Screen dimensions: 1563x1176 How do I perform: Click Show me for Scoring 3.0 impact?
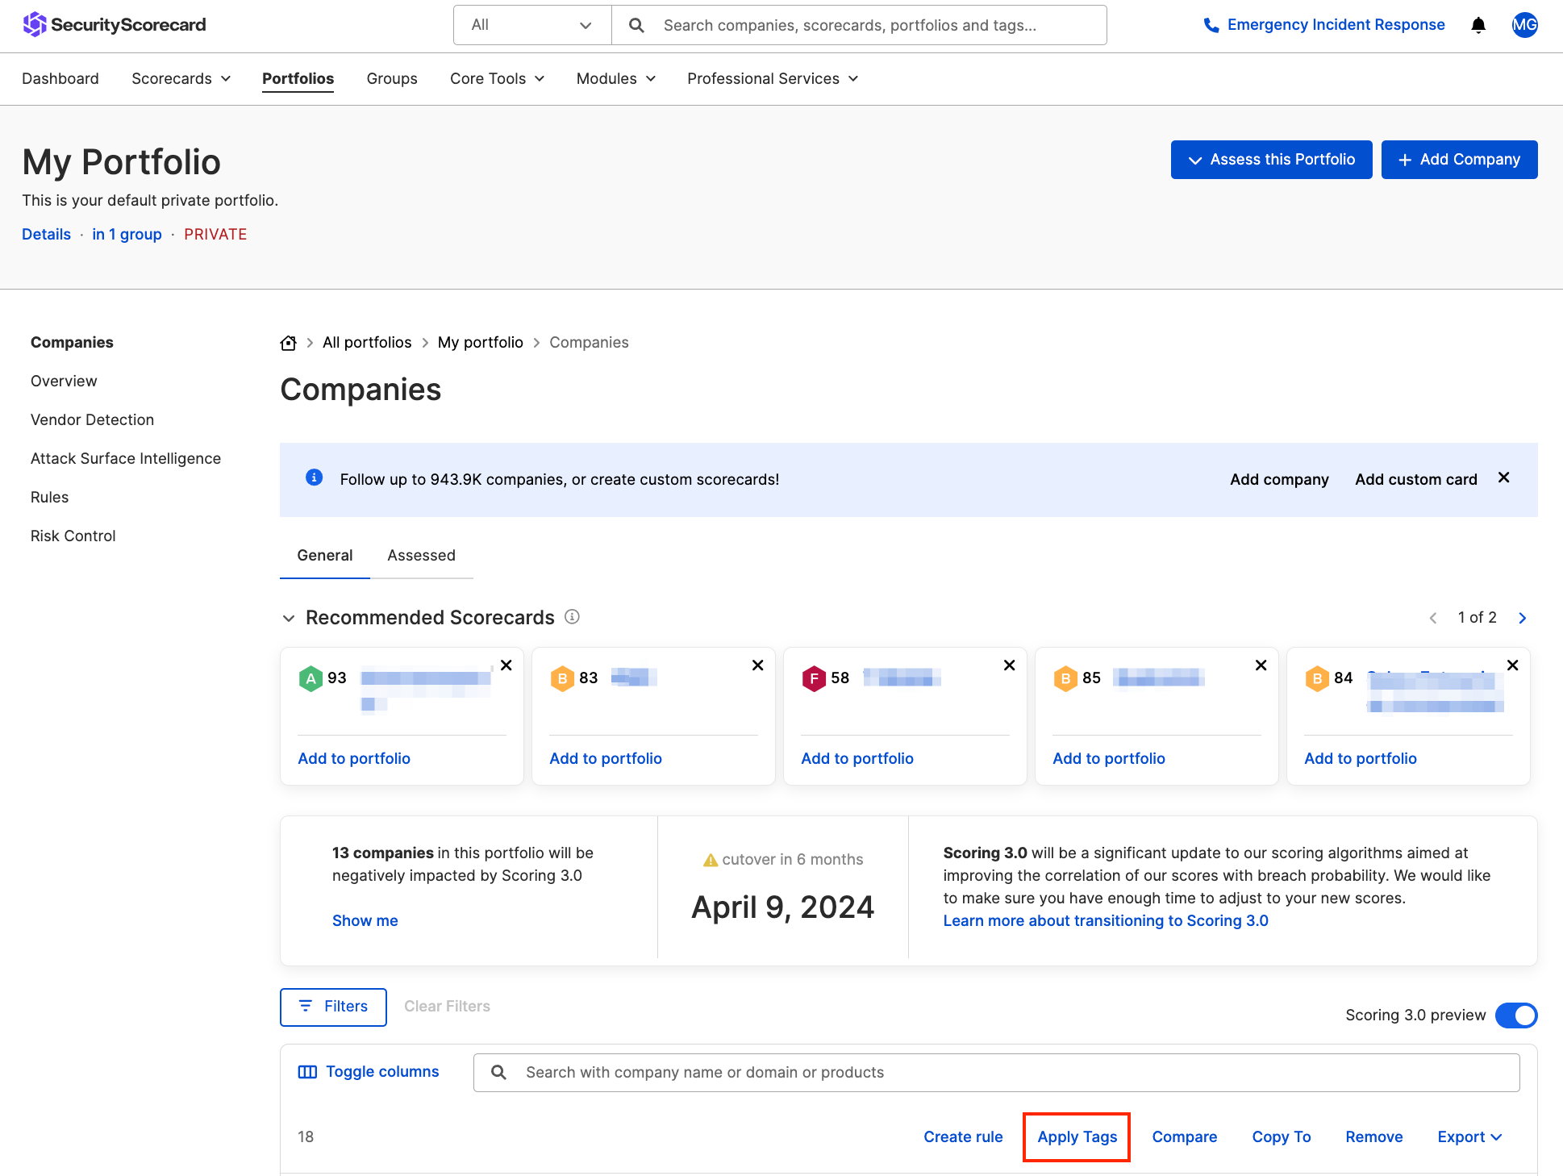(365, 921)
